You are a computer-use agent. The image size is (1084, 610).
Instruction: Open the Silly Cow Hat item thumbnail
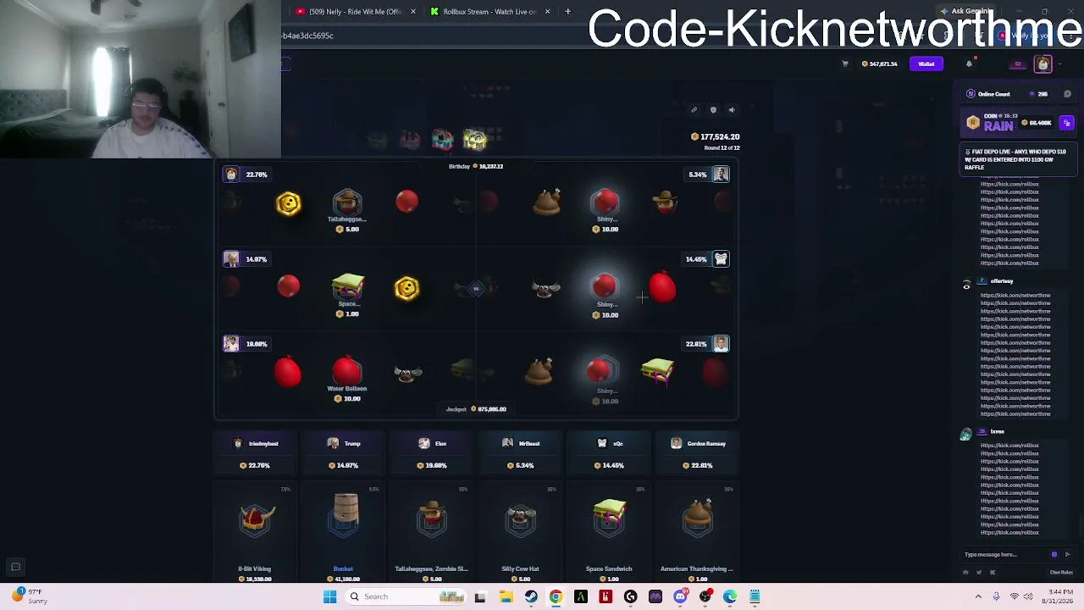click(x=521, y=518)
